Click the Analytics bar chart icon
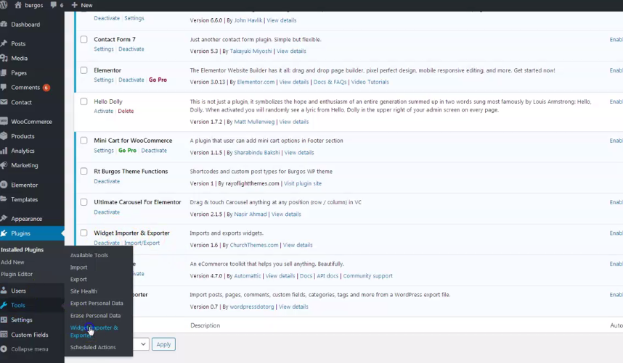Viewport: 623px width, 363px height. [4, 151]
